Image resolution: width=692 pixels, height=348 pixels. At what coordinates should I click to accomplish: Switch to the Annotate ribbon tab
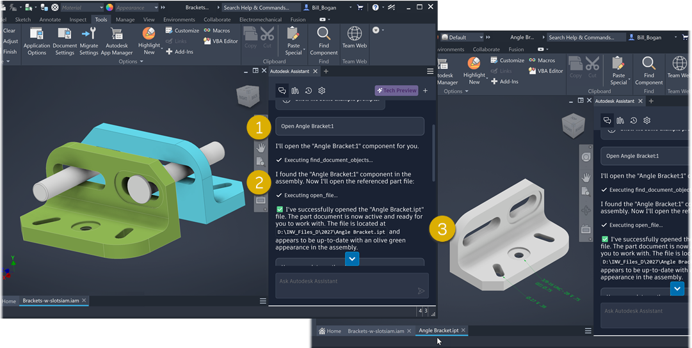point(50,19)
